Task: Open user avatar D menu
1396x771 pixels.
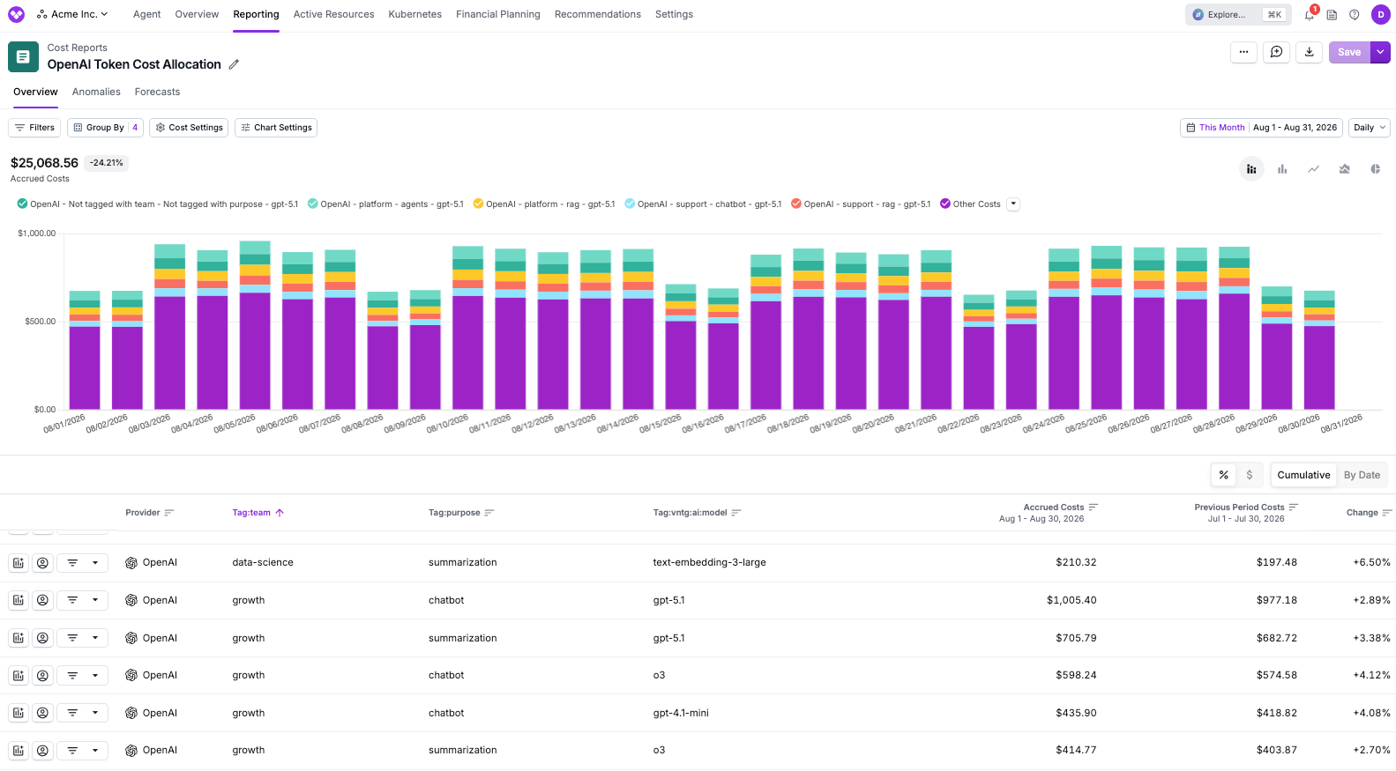Action: click(x=1381, y=14)
